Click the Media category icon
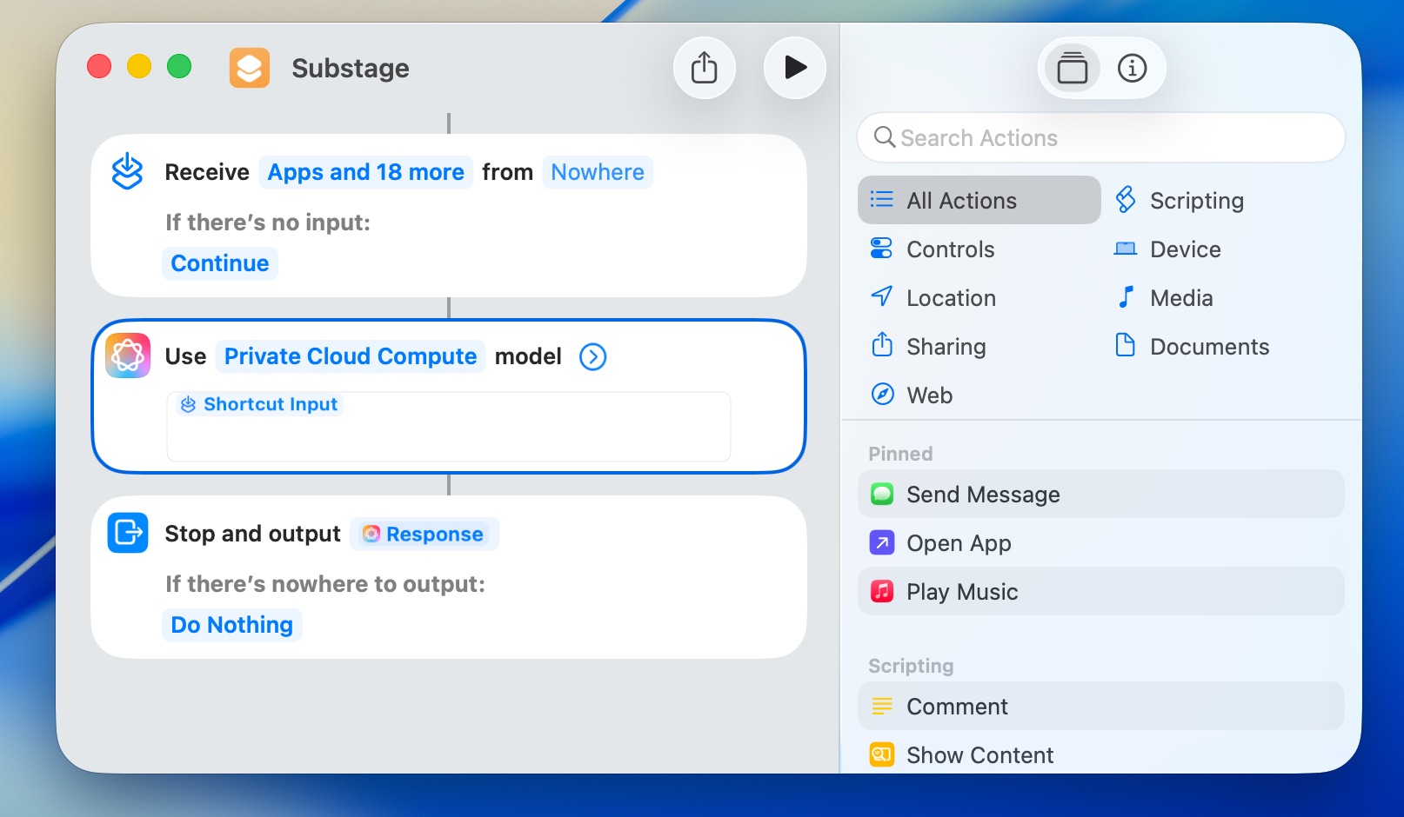This screenshot has width=1404, height=817. [1125, 297]
